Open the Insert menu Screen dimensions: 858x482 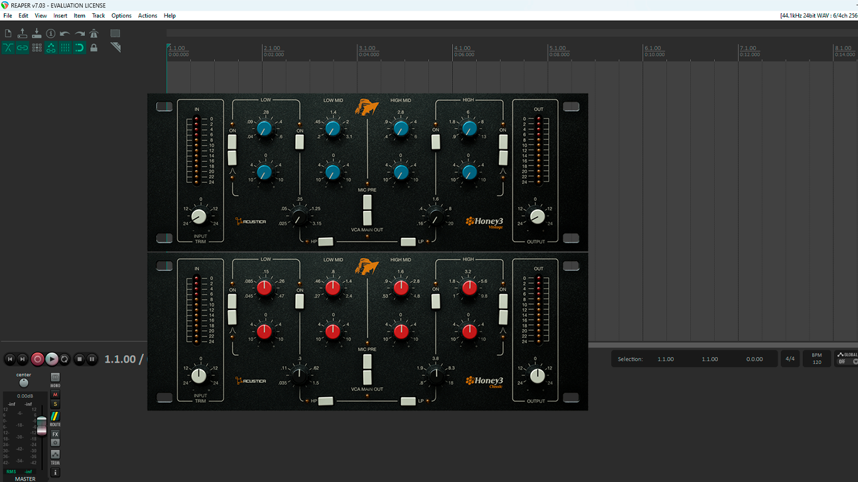tap(60, 16)
